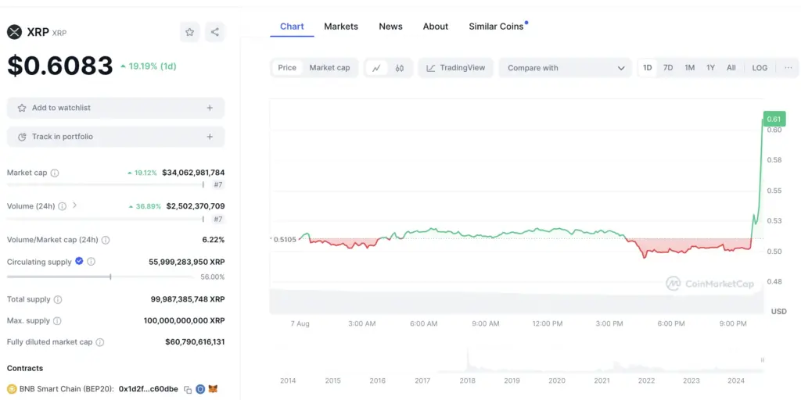Click Add to watchlist button
This screenshot has height=400, width=801.
click(116, 108)
